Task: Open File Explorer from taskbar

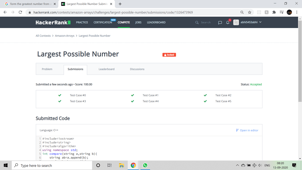Action: click(121, 165)
